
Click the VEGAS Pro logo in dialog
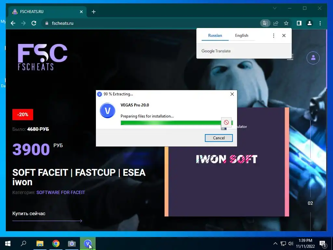107,111
